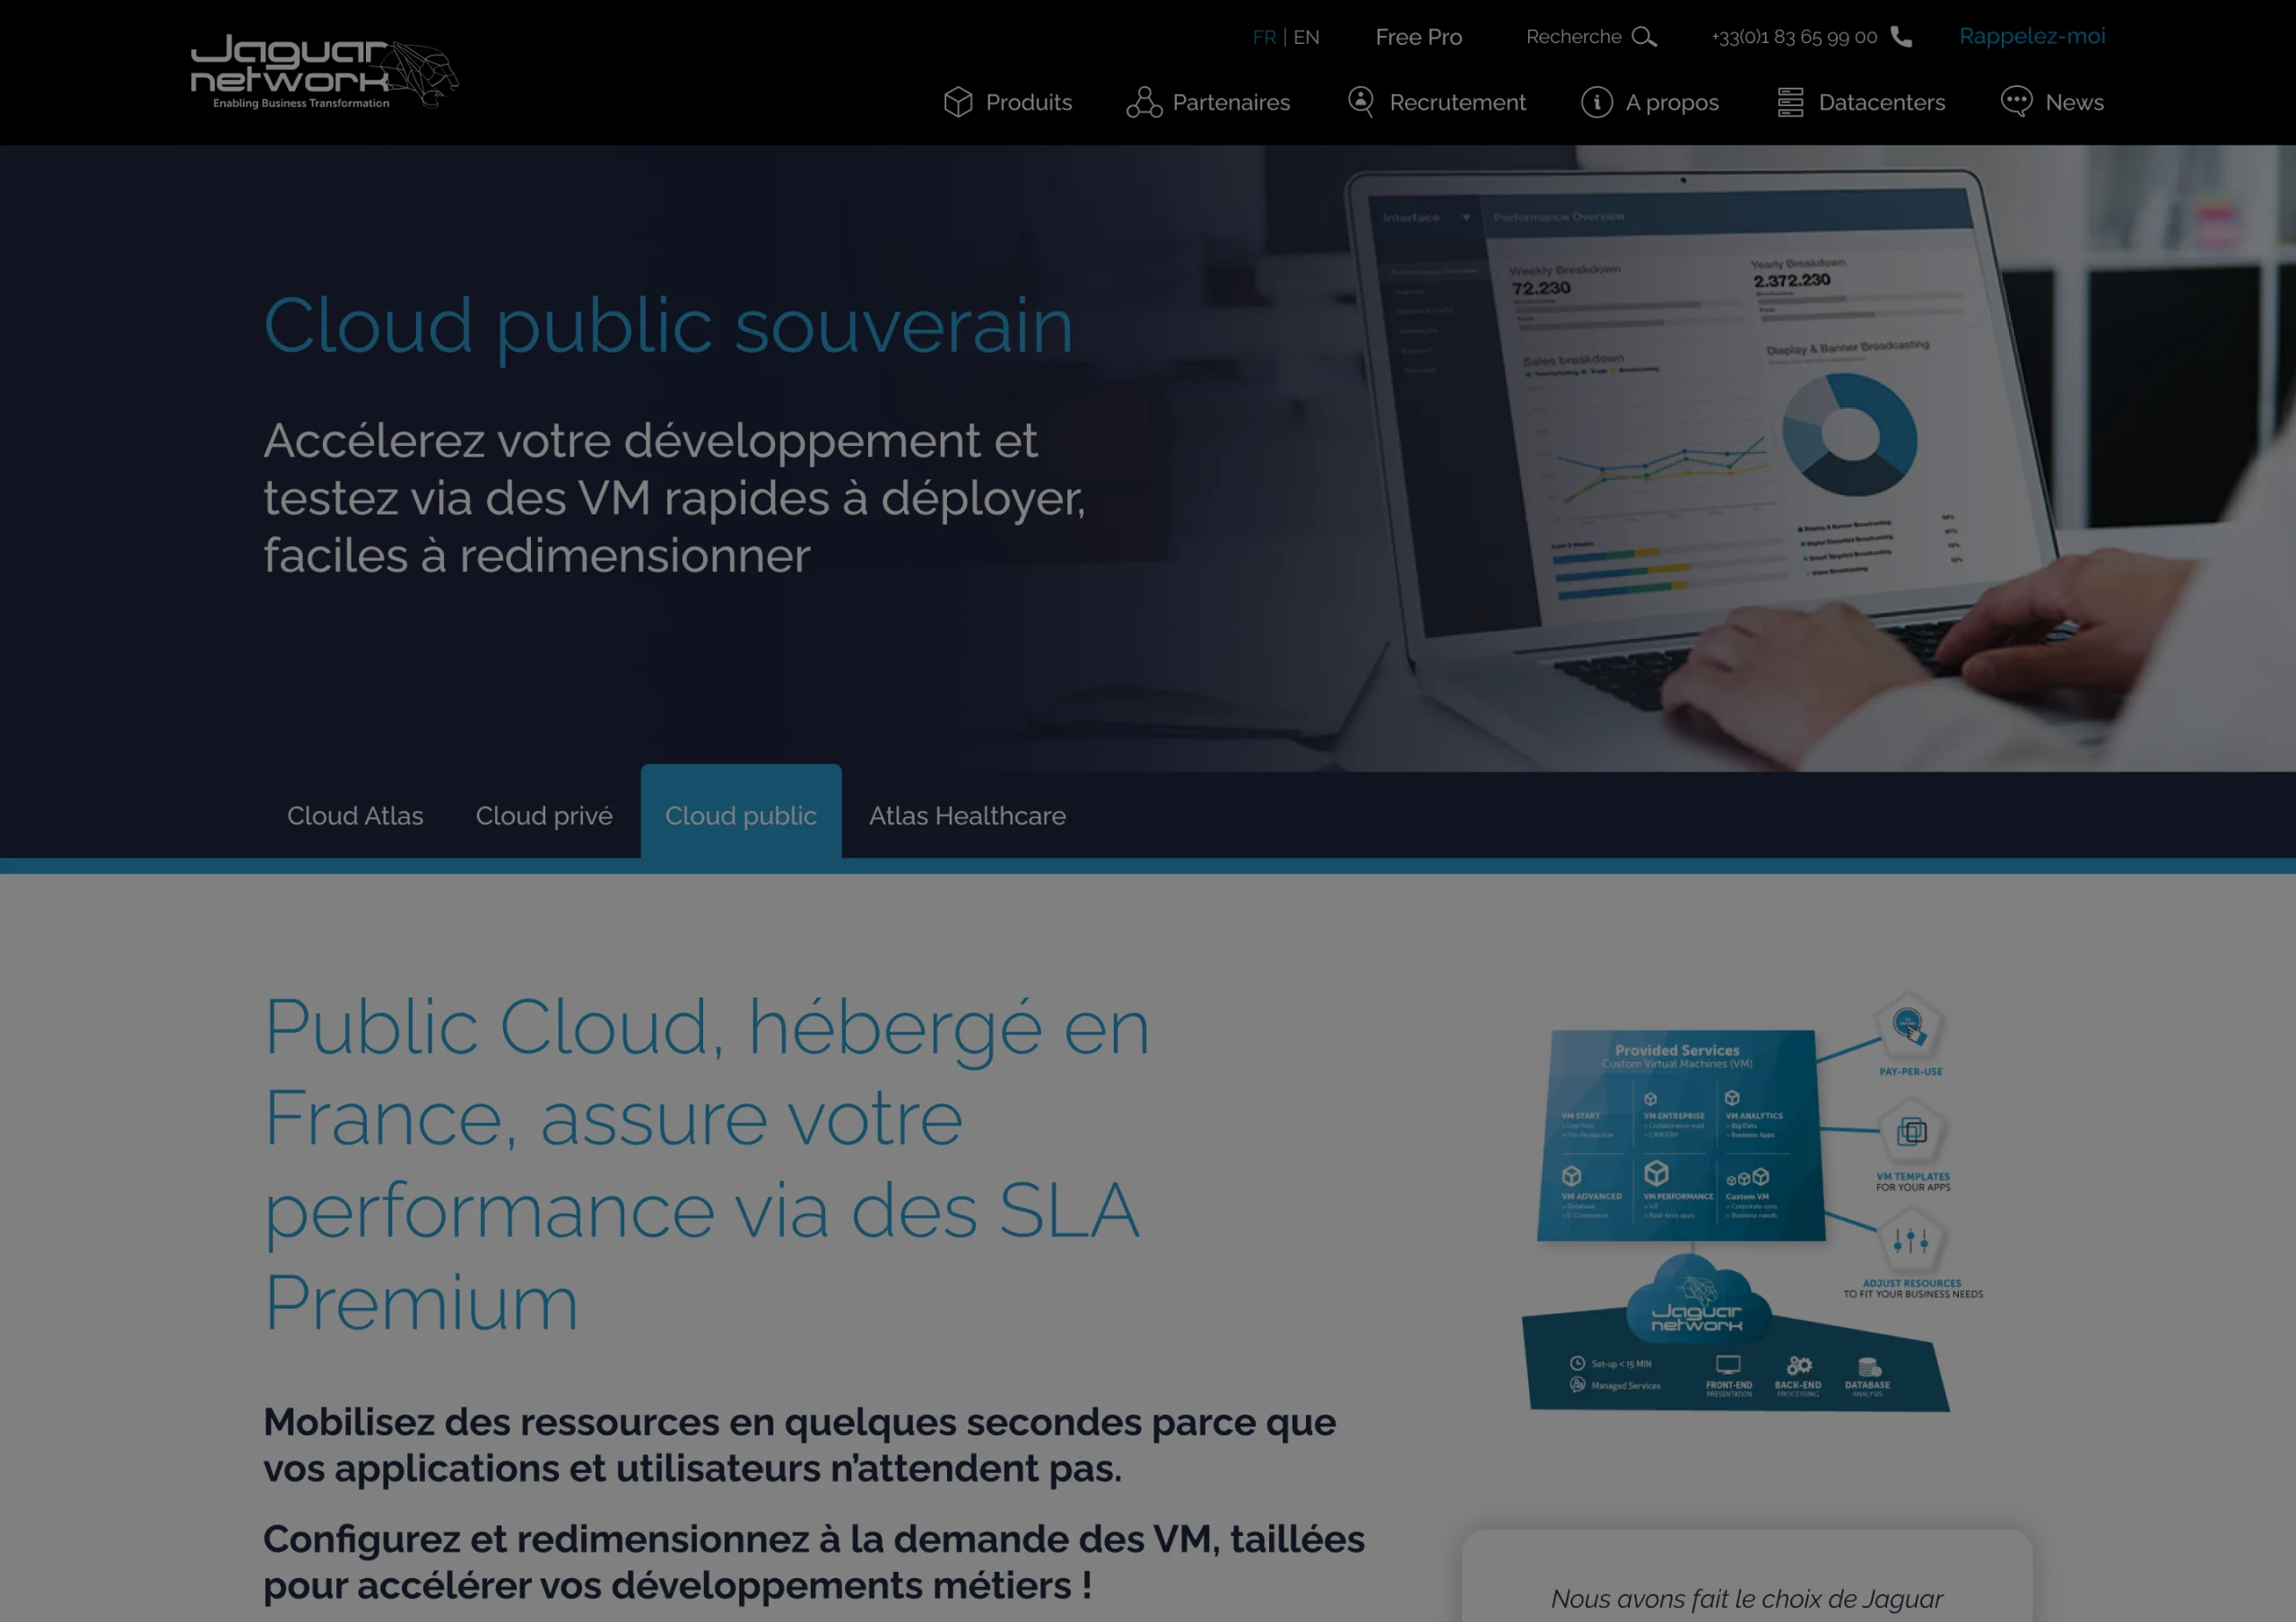
Task: Click the A propos info icon
Action: pyautogui.click(x=1596, y=102)
